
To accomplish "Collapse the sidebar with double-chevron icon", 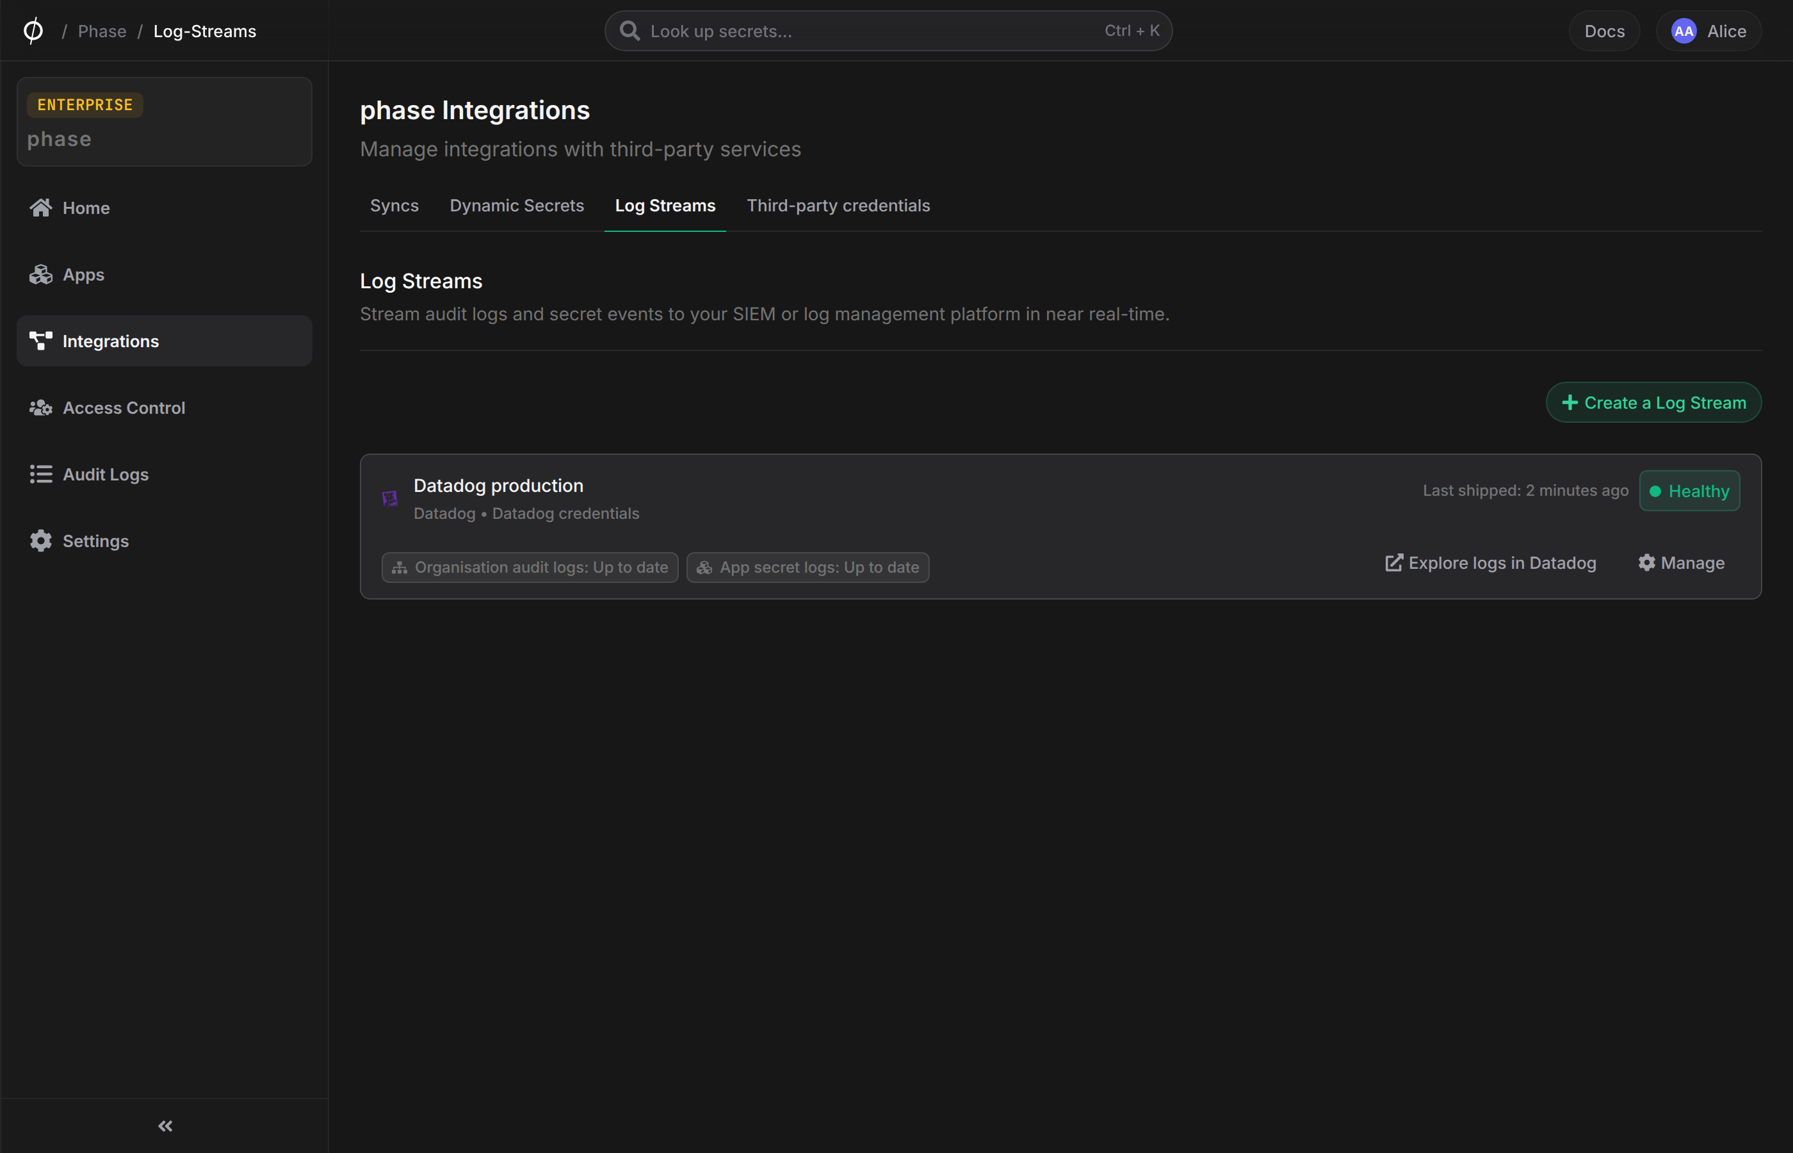I will (165, 1126).
